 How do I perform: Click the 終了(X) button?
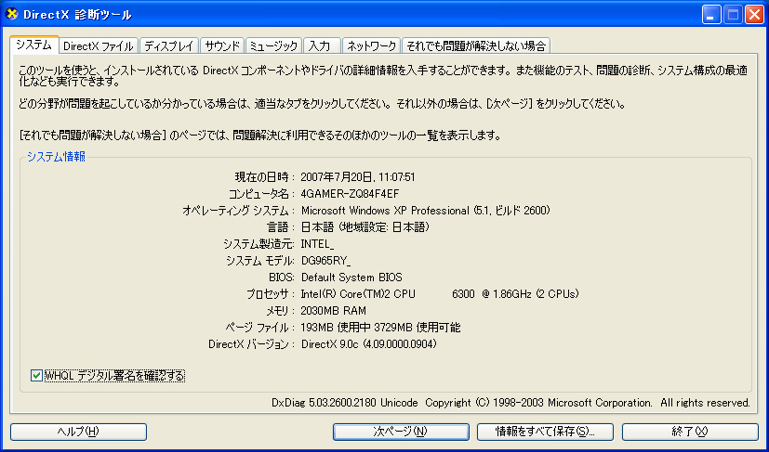[x=690, y=432]
